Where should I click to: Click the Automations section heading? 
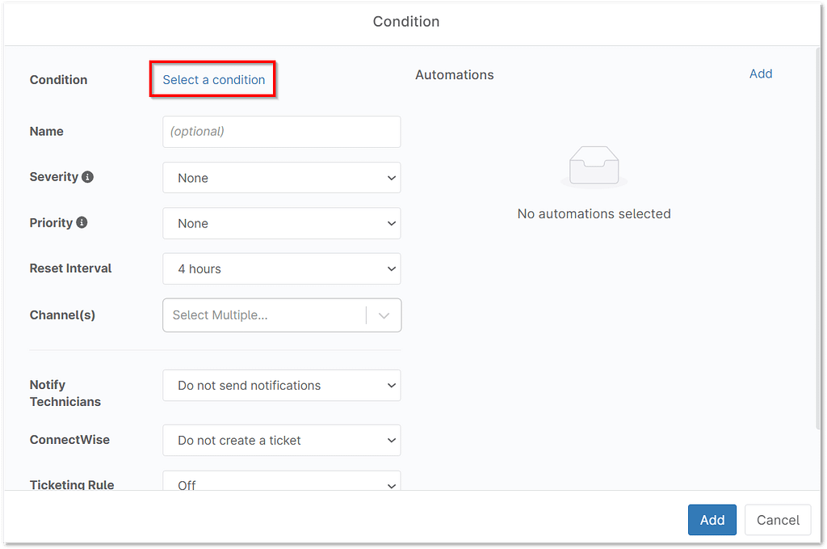click(454, 74)
